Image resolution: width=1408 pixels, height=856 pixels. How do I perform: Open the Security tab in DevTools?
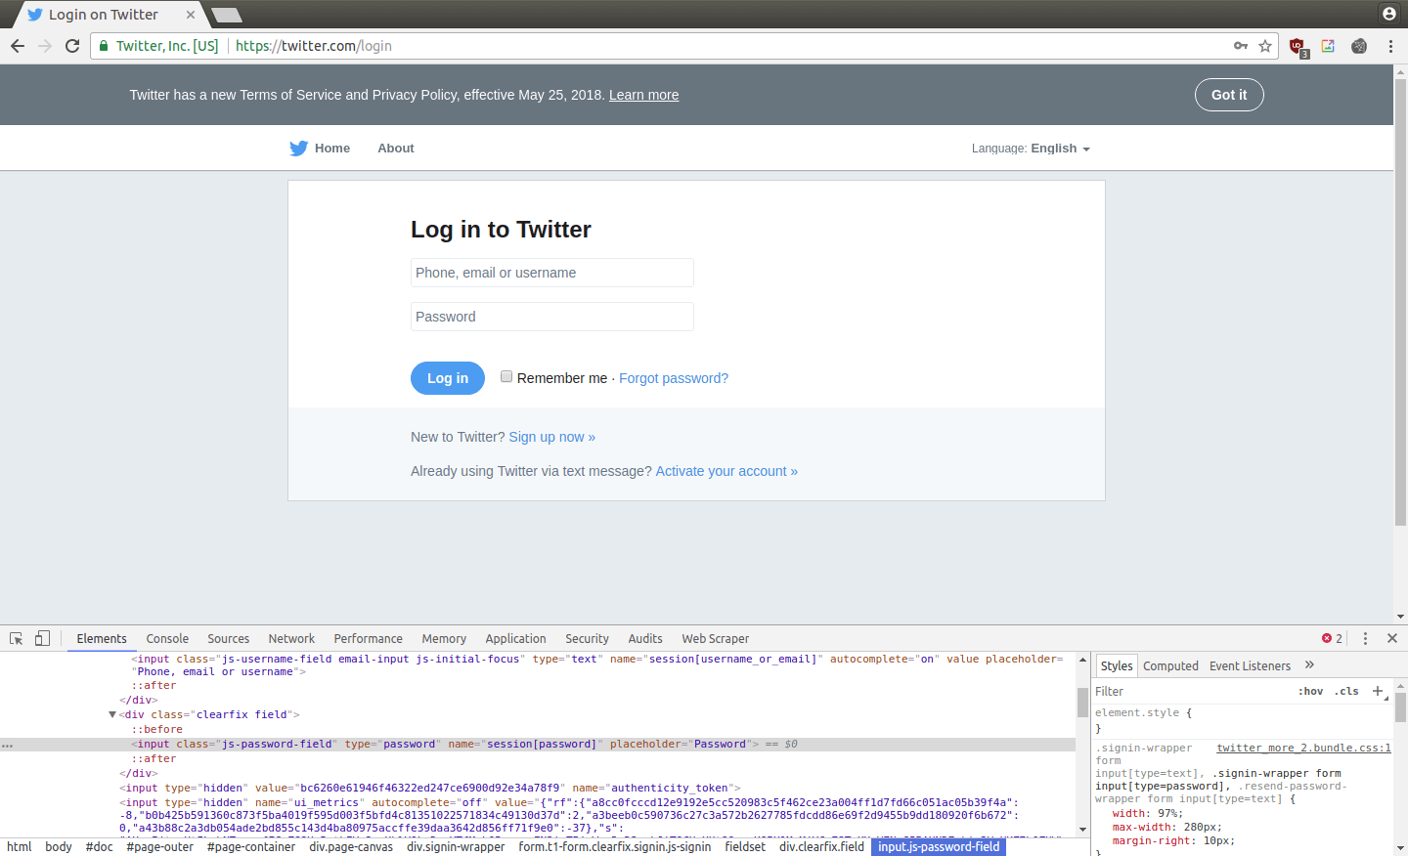587,638
